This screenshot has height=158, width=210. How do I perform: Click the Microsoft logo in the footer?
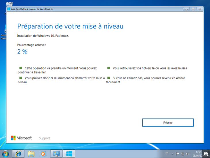point(21,138)
